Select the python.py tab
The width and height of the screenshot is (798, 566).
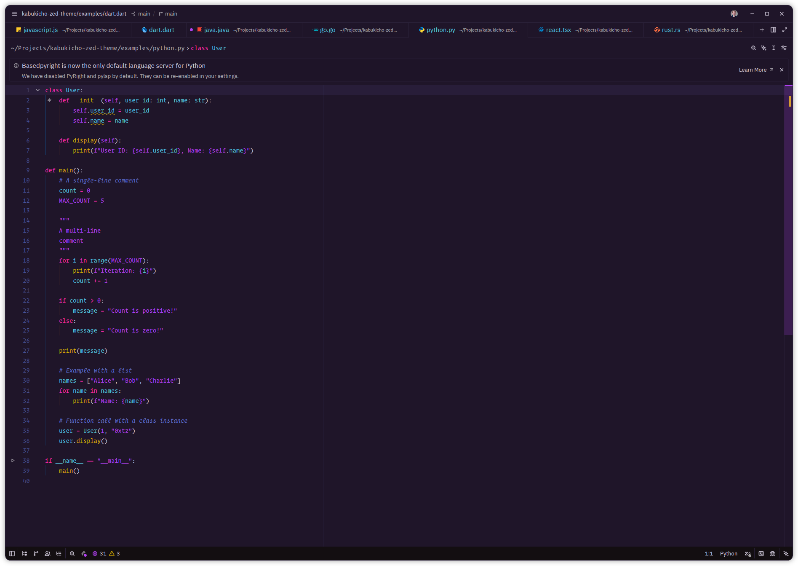pyautogui.click(x=468, y=30)
